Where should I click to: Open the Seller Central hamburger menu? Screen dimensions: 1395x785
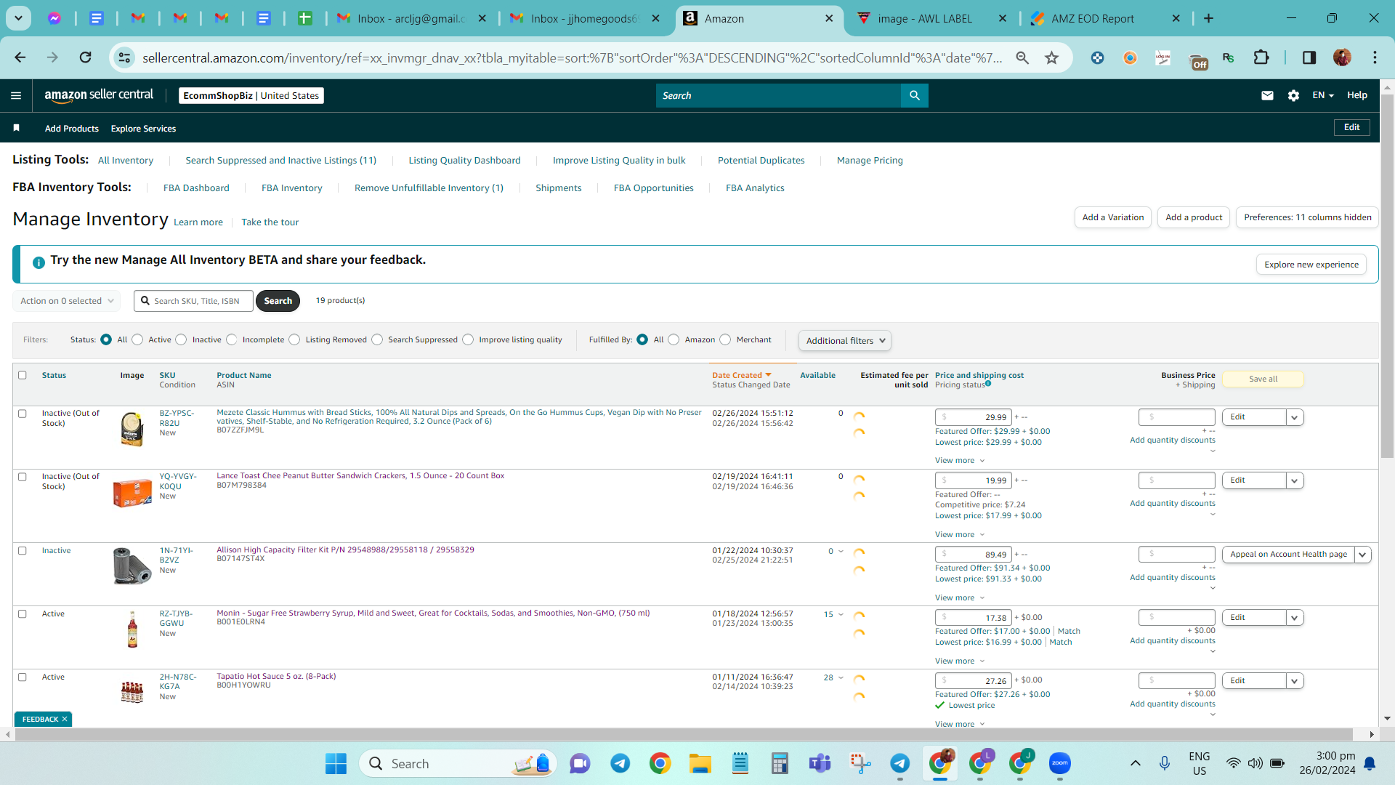16,95
